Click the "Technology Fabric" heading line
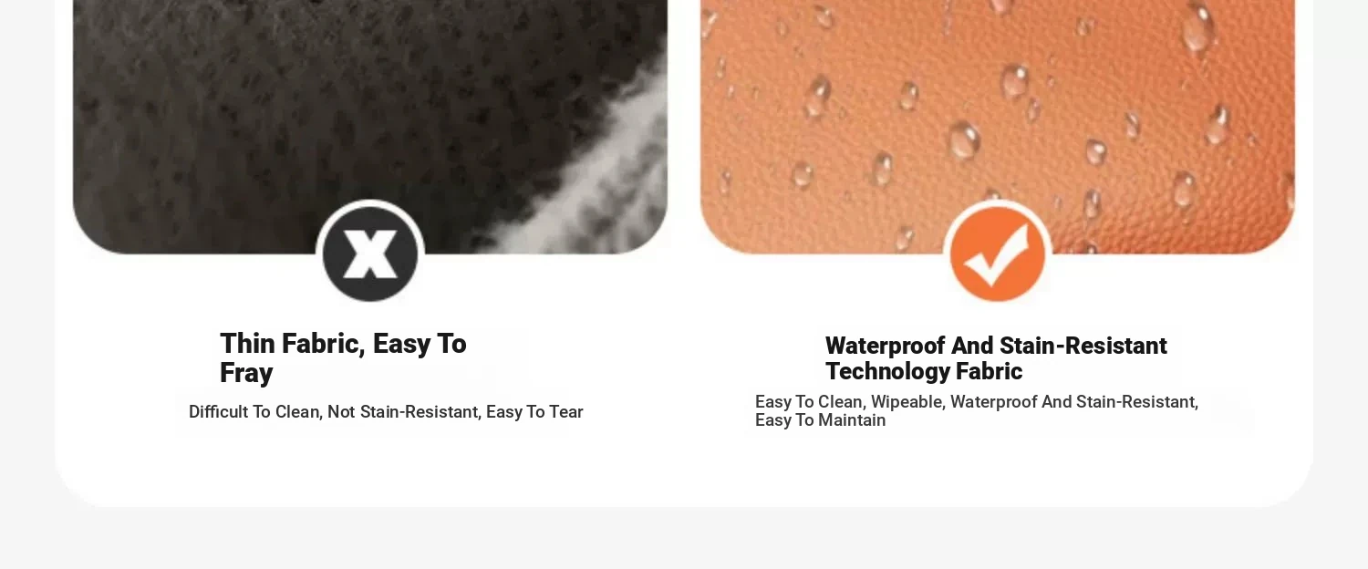This screenshot has height=569, width=1368. coord(924,371)
